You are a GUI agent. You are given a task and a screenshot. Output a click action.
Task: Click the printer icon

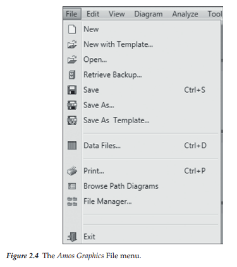pos(72,170)
